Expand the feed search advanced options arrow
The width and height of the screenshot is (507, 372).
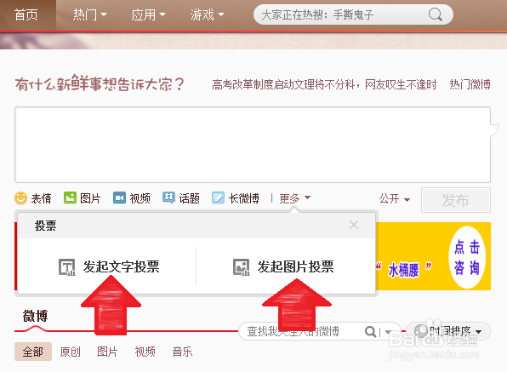[x=388, y=332]
